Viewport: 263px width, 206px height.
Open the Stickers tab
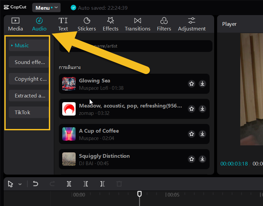click(x=87, y=24)
